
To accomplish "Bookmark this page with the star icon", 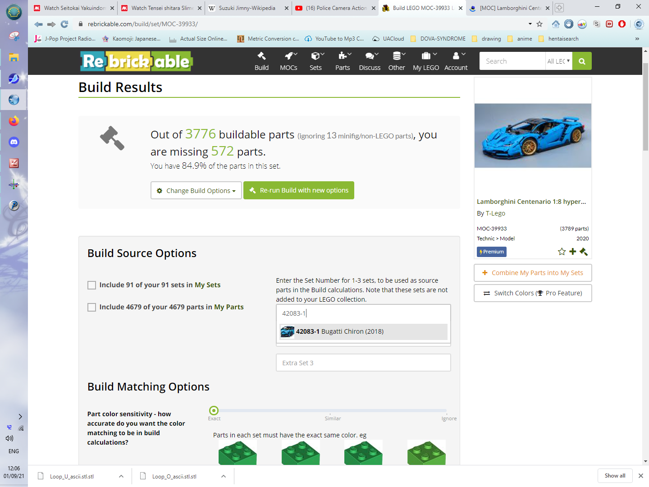I will 539,24.
